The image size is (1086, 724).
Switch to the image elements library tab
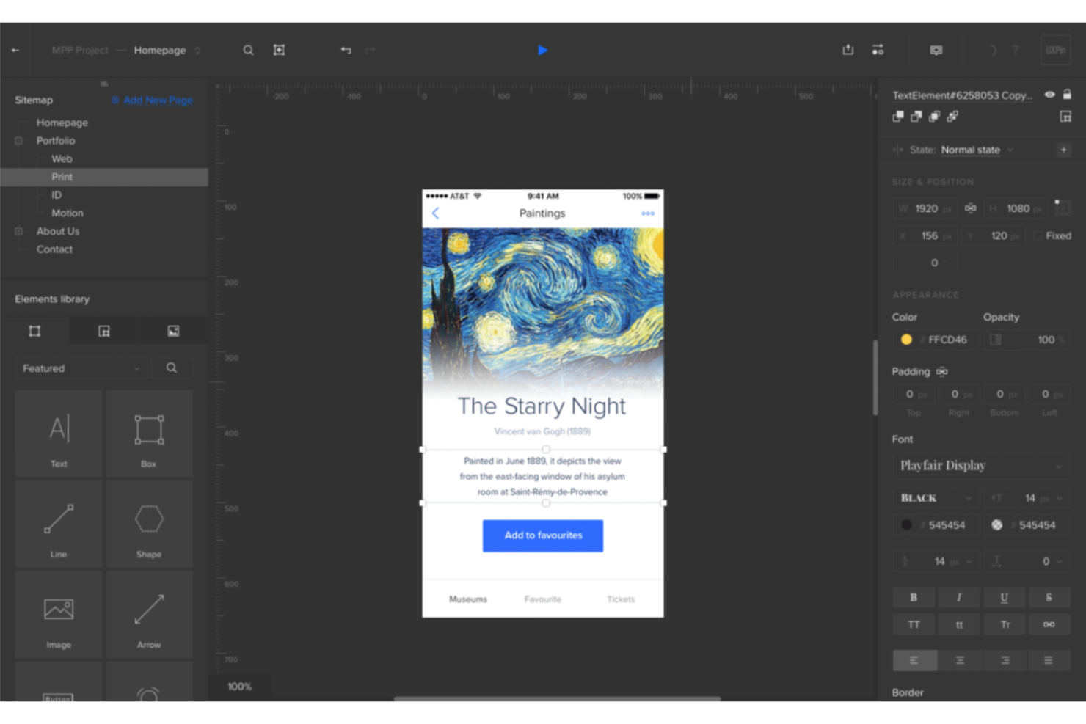[x=173, y=332]
